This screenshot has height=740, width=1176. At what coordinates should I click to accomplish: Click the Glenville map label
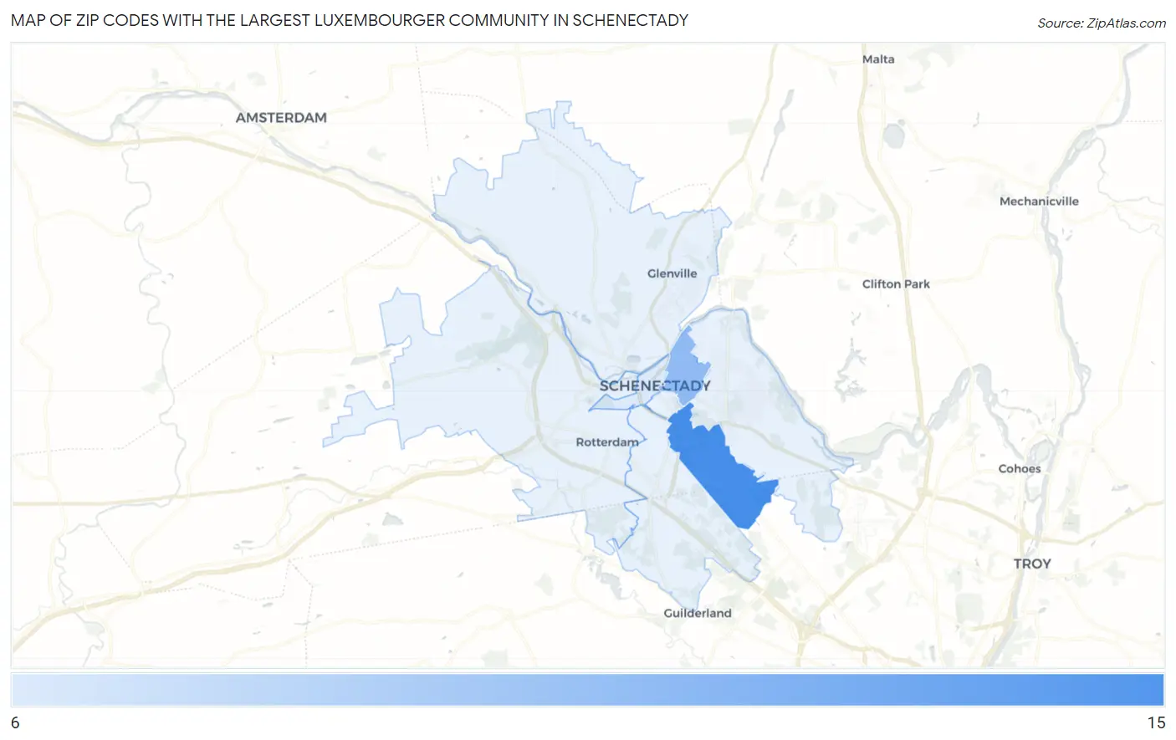click(672, 273)
